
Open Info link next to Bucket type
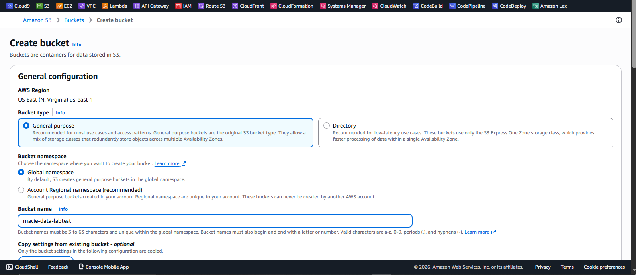(60, 113)
